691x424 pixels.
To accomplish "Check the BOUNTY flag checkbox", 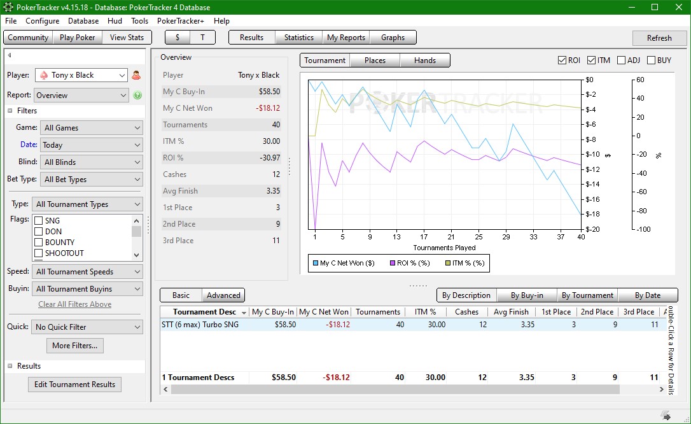I will pyautogui.click(x=38, y=243).
